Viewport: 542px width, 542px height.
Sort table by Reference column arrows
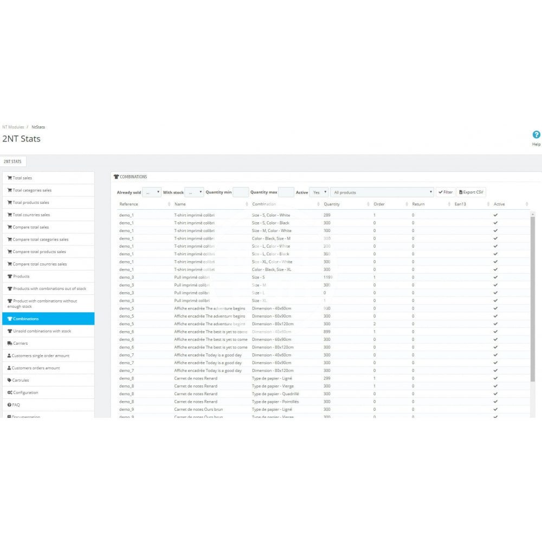[169, 204]
